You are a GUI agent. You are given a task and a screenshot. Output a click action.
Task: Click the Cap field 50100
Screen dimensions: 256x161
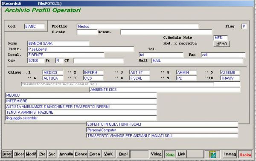coord(36,60)
